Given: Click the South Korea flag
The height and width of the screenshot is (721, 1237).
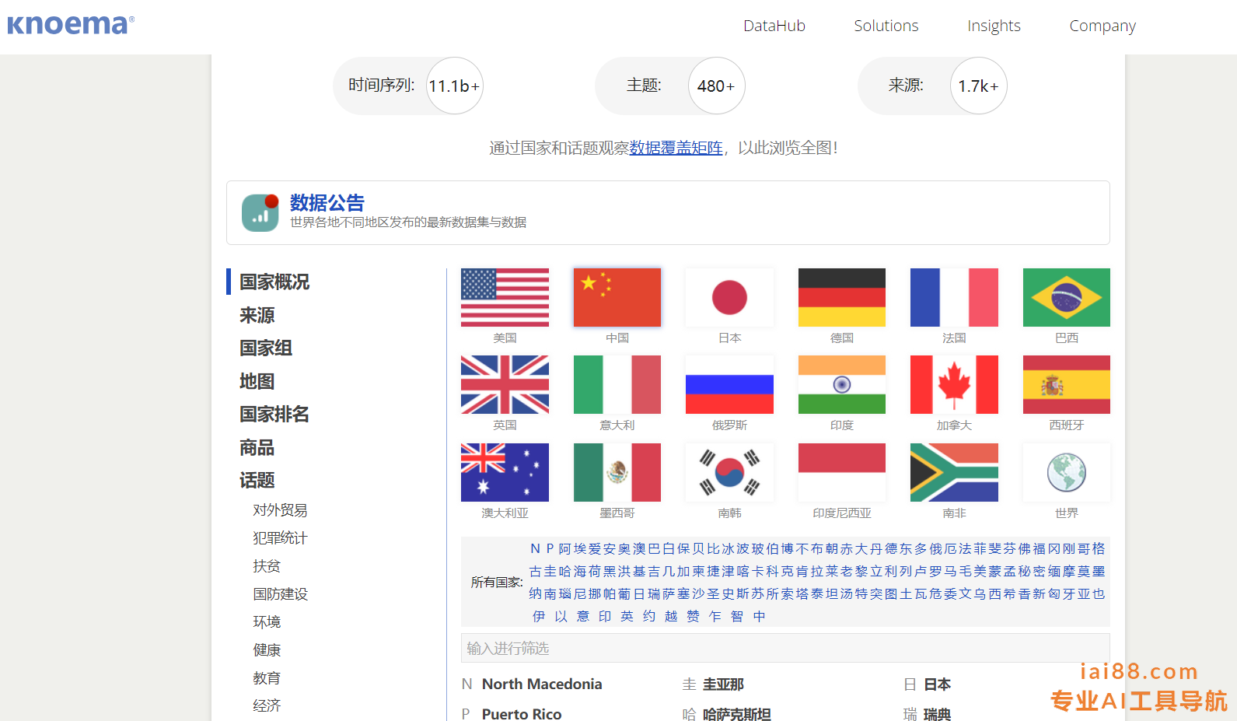Looking at the screenshot, I should click(729, 472).
